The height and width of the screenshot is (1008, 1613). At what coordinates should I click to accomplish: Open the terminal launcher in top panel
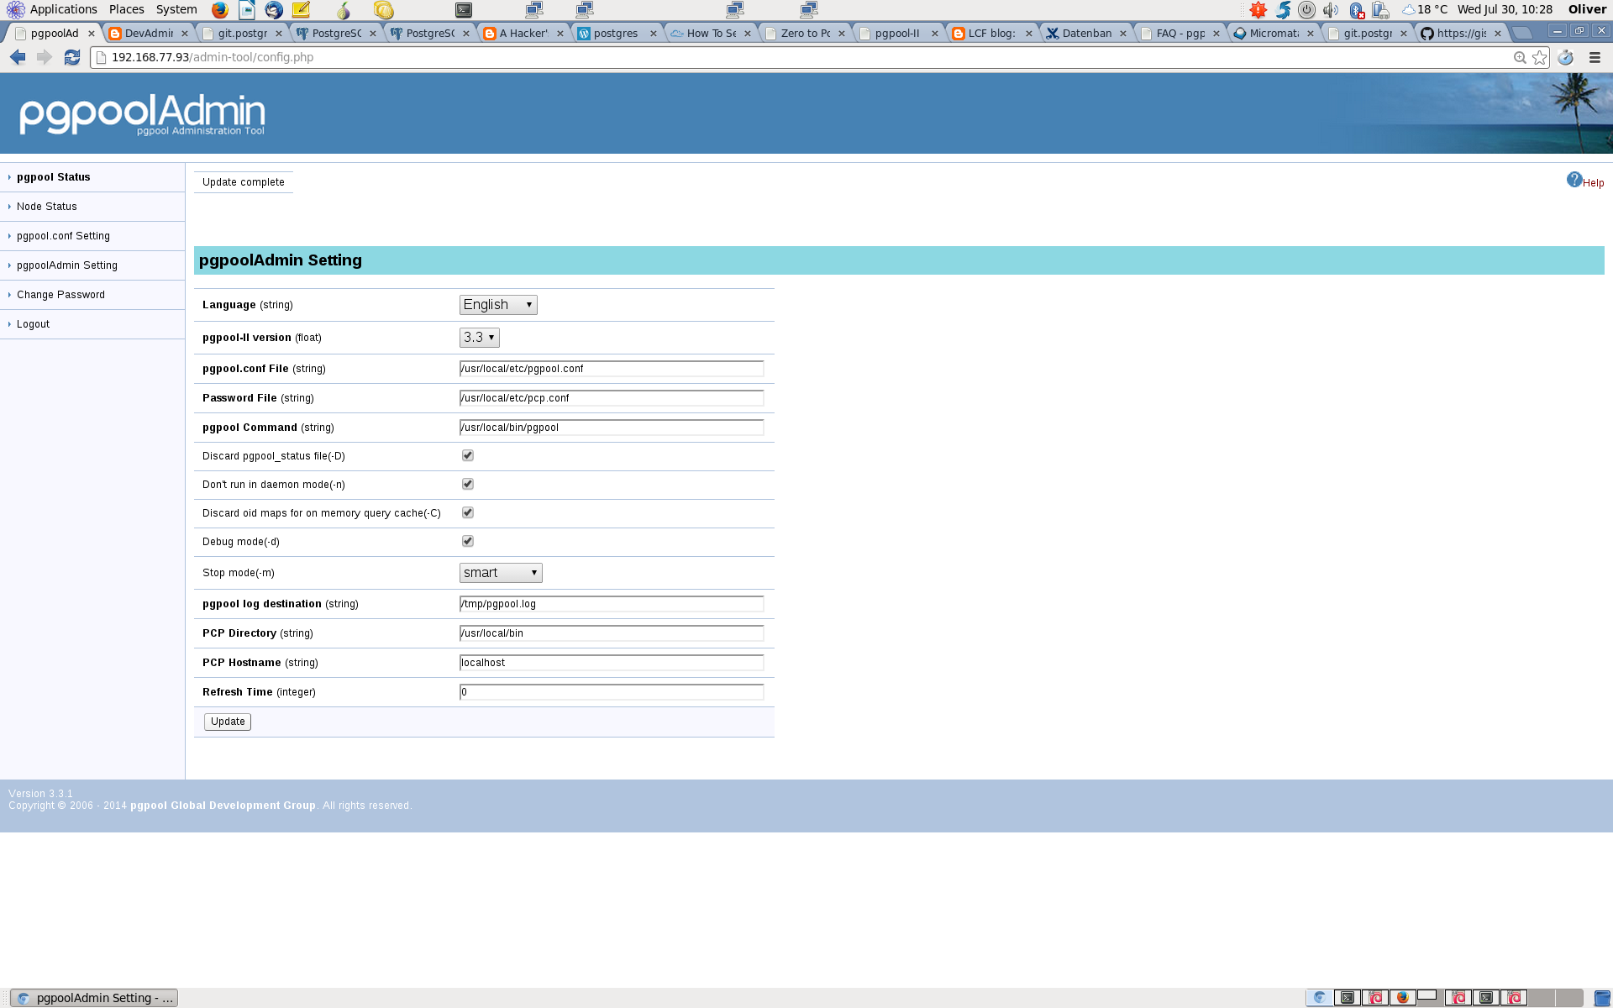point(464,10)
